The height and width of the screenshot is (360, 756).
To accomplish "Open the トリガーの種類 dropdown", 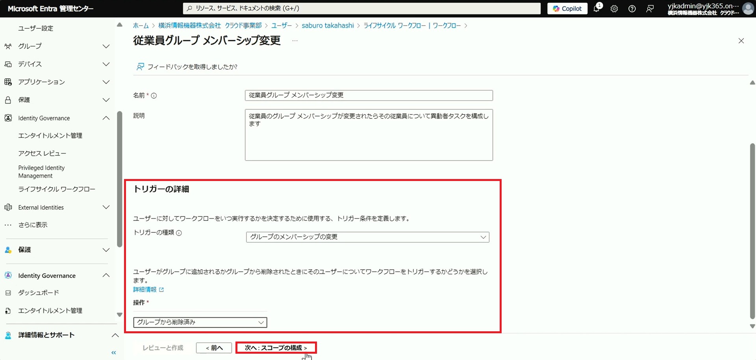I will coord(367,237).
